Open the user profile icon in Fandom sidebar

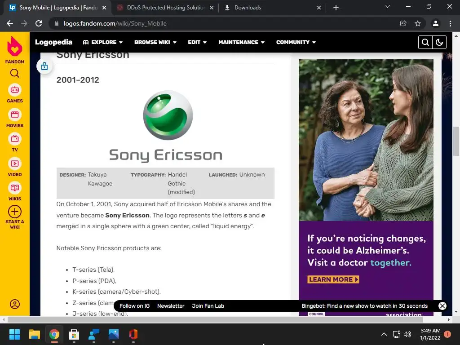tap(15, 304)
